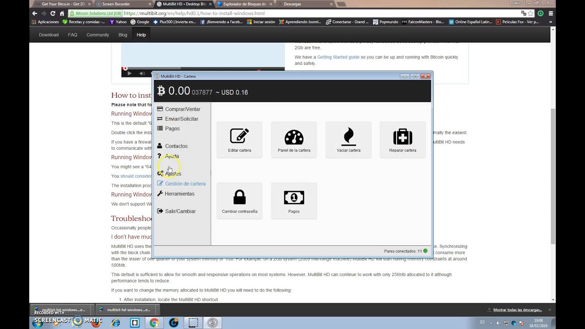Bookmark this page with star icon
The height and width of the screenshot is (329, 585).
531,13
